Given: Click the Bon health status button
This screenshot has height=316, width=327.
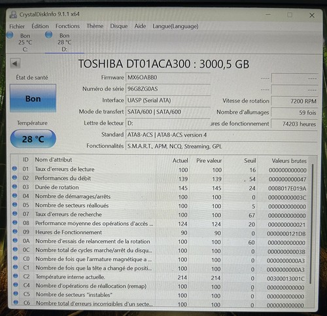Looking at the screenshot, I should coord(33,98).
